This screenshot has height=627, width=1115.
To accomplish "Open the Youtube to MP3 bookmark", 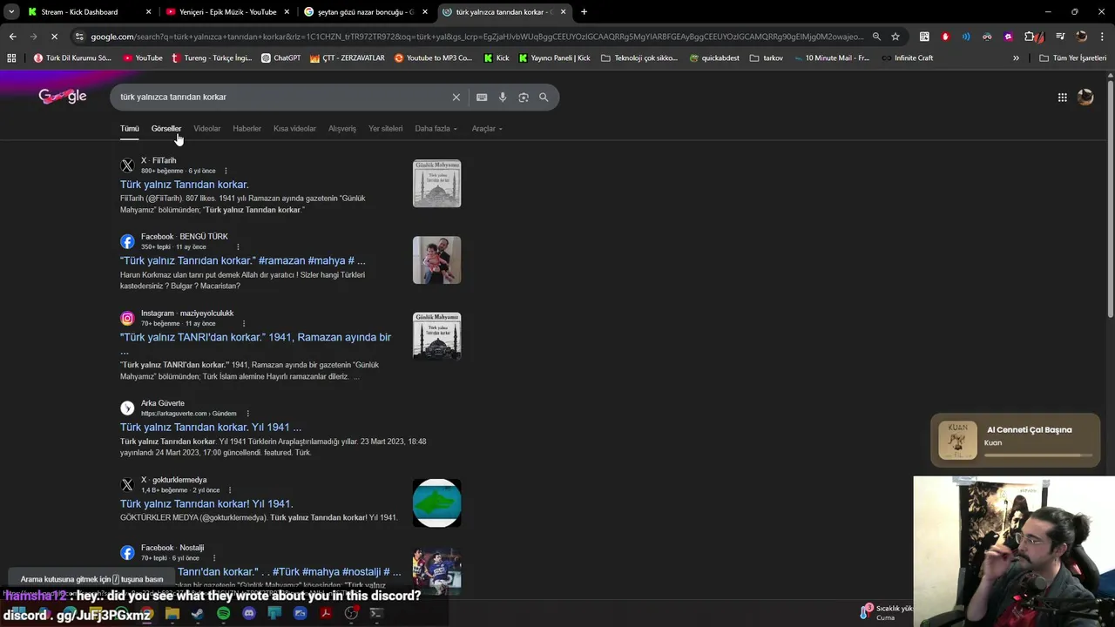I will (x=433, y=58).
